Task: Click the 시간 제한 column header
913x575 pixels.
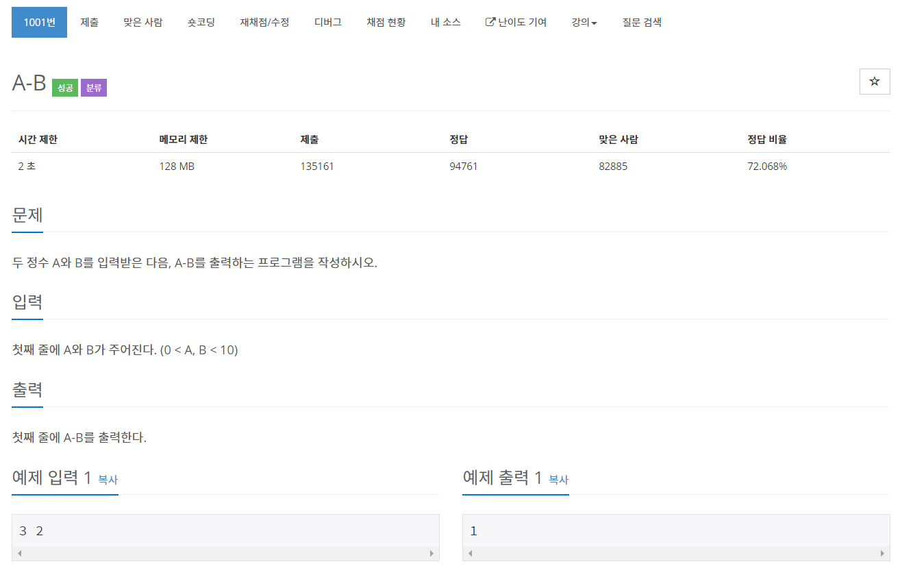Action: 38,139
